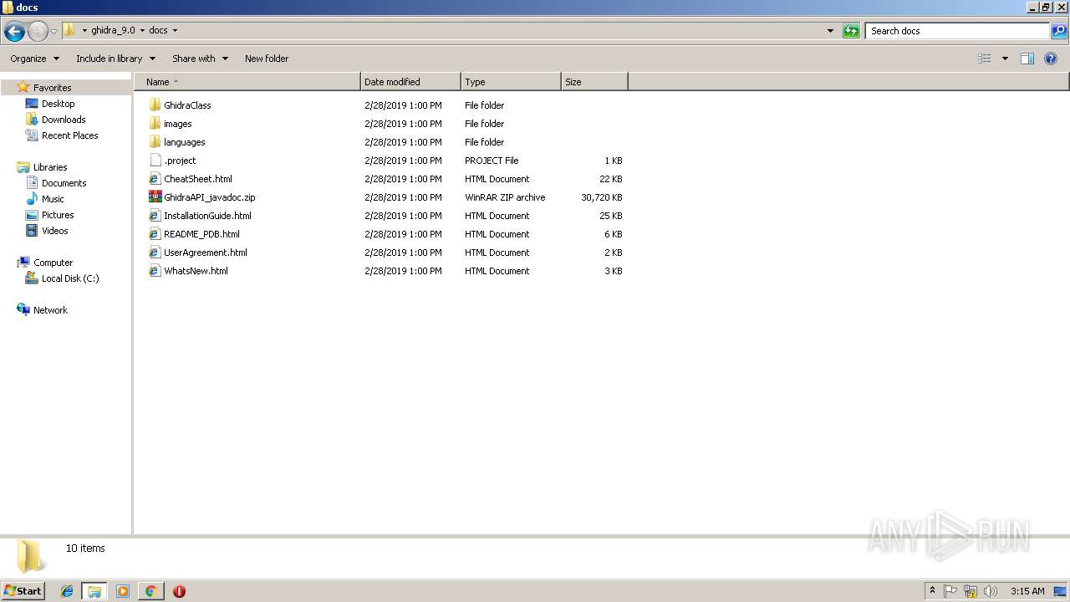The image size is (1070, 602).
Task: Sort by the Size column header
Action: (594, 82)
